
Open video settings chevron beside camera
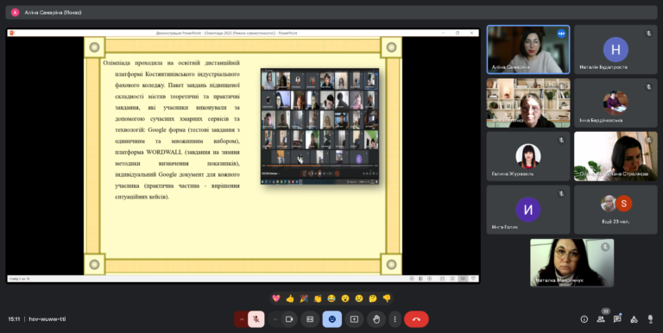pos(275,319)
